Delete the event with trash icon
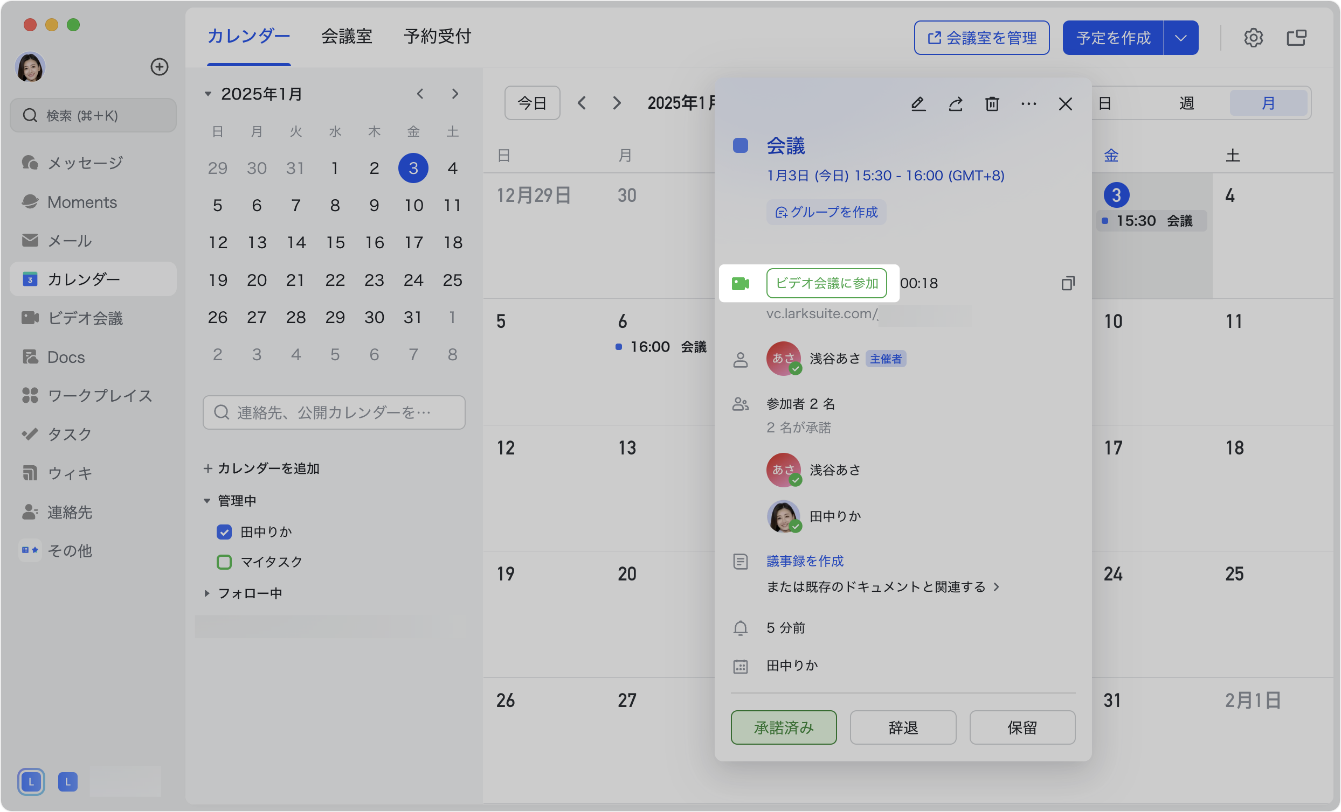 (x=992, y=103)
